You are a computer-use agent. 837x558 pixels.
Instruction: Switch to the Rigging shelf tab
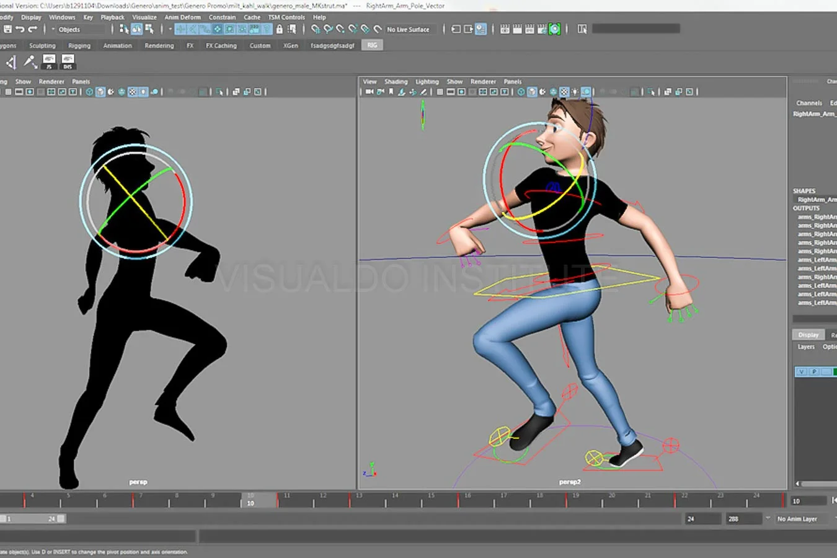click(79, 45)
